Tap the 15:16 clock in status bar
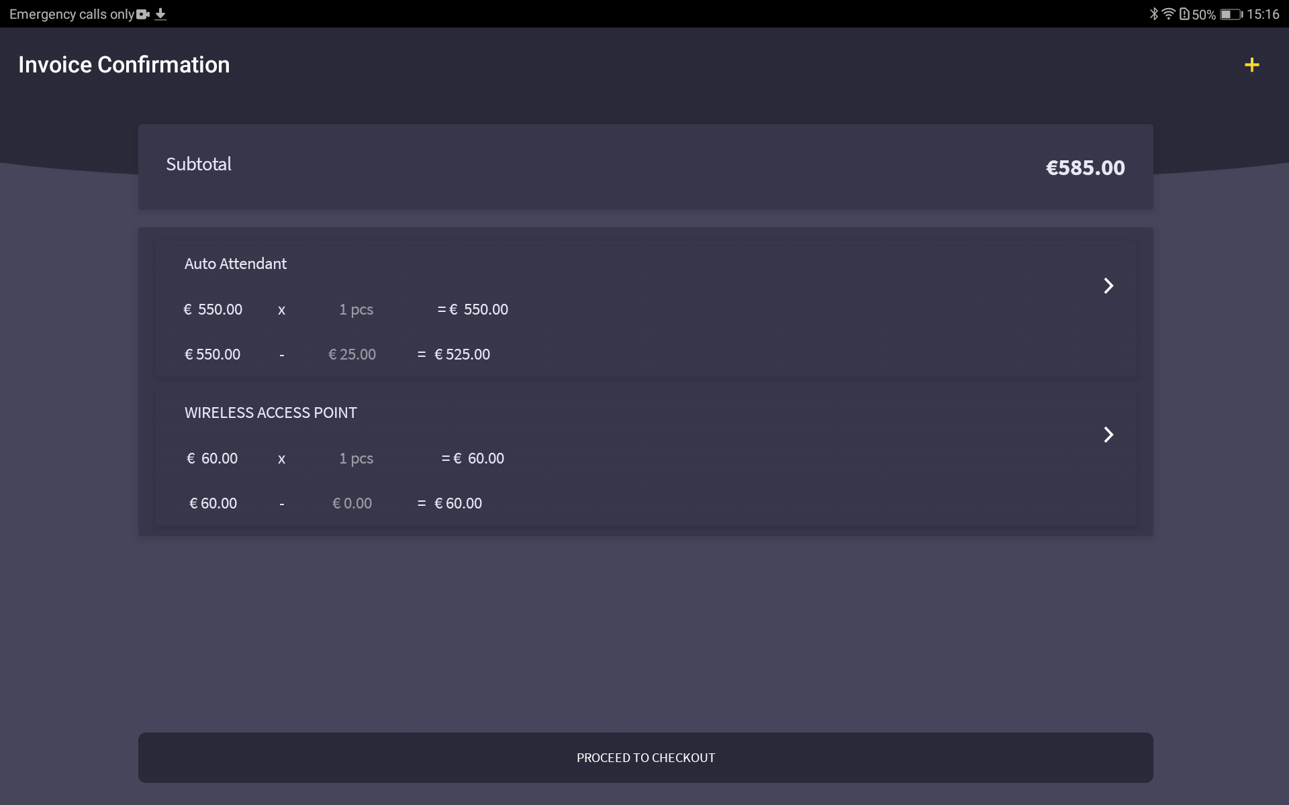The width and height of the screenshot is (1289, 805). [x=1263, y=14]
